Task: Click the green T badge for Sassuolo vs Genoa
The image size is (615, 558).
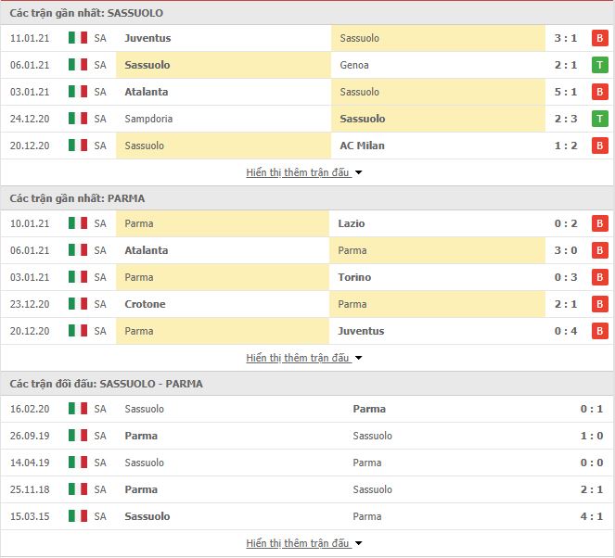Action: tap(600, 65)
